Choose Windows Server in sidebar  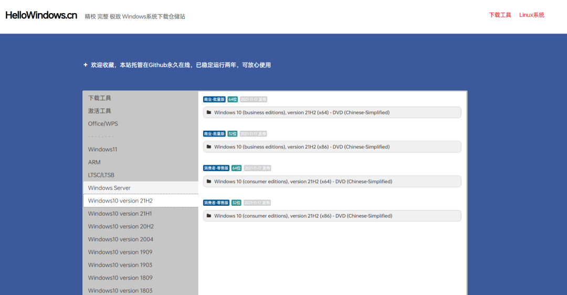point(141,187)
